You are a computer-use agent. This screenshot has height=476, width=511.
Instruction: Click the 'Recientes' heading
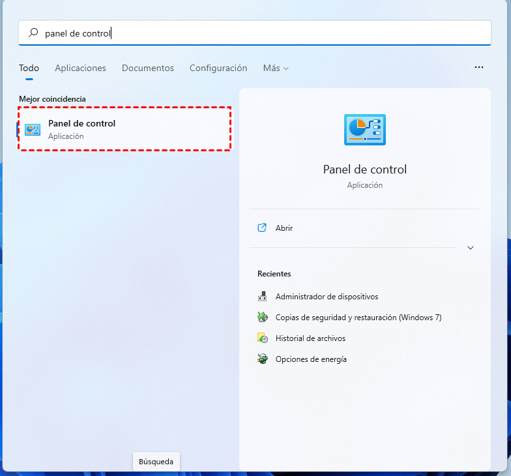coord(274,274)
